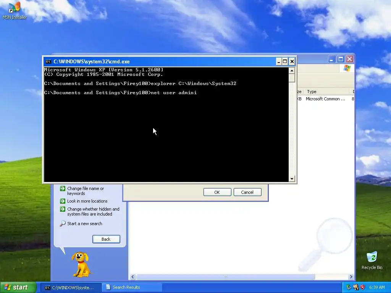This screenshot has height=293, width=391.
Task: Click the Back button in search pane
Action: point(106,239)
